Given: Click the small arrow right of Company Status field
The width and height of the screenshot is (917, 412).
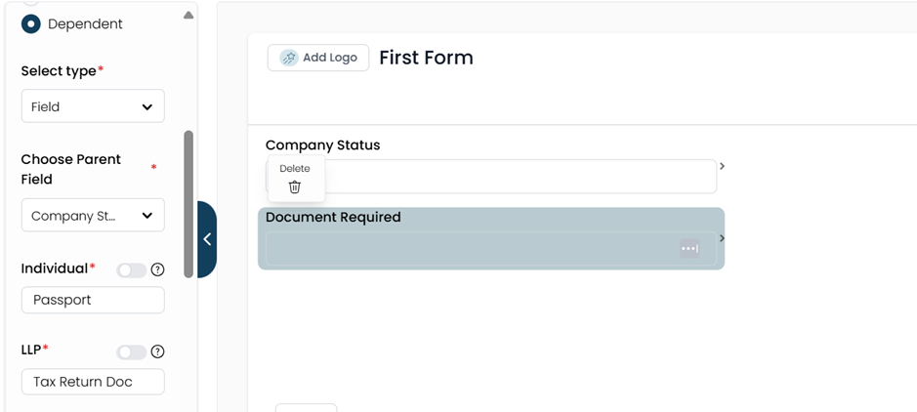Looking at the screenshot, I should 723,166.
